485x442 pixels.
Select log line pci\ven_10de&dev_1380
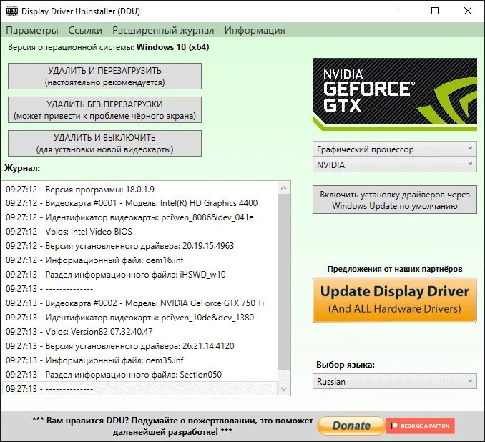click(x=139, y=317)
